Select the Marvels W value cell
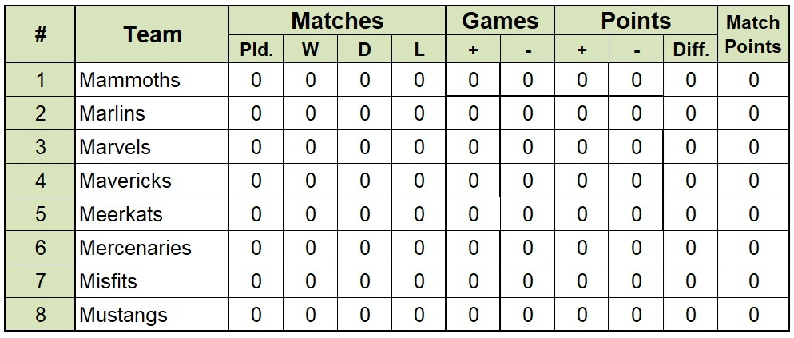Image resolution: width=794 pixels, height=338 pixels. [x=310, y=147]
